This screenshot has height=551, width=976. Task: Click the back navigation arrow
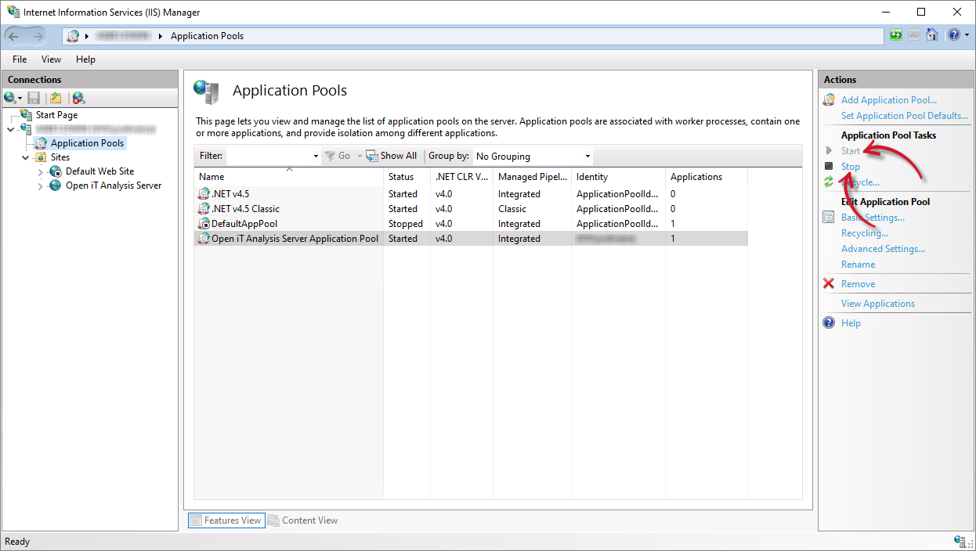click(x=14, y=34)
